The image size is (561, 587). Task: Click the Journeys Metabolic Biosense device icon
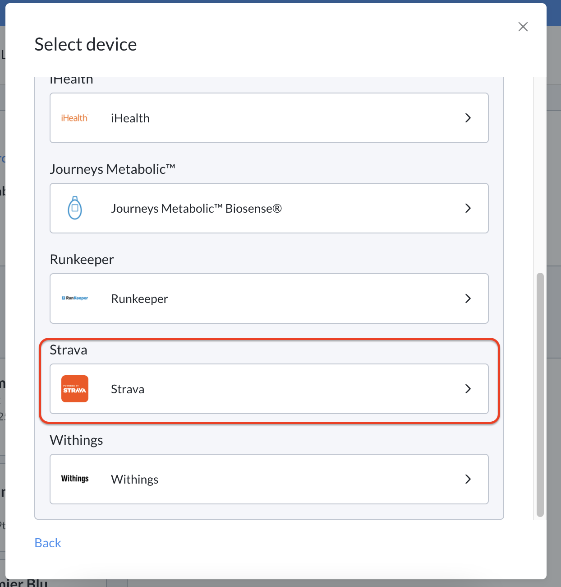point(75,208)
